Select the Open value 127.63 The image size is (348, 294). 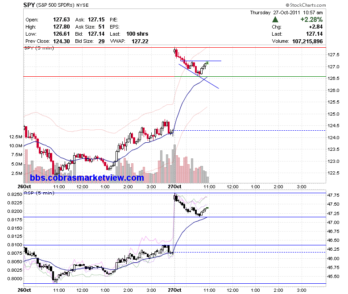[x=62, y=20]
